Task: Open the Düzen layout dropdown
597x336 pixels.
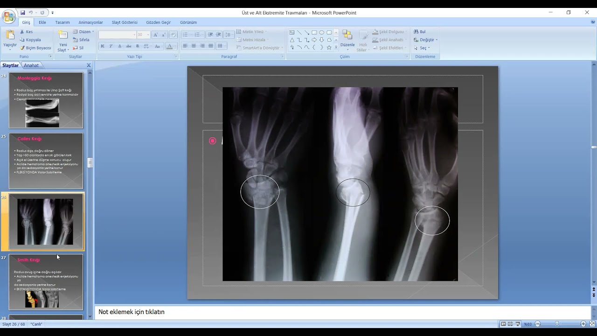Action: click(83, 32)
